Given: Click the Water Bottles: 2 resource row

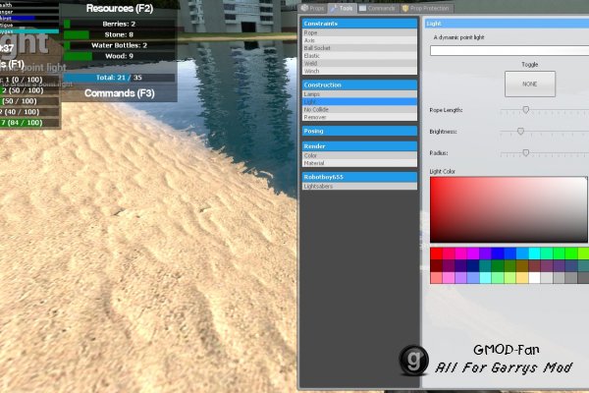Looking at the screenshot, I should (x=119, y=45).
